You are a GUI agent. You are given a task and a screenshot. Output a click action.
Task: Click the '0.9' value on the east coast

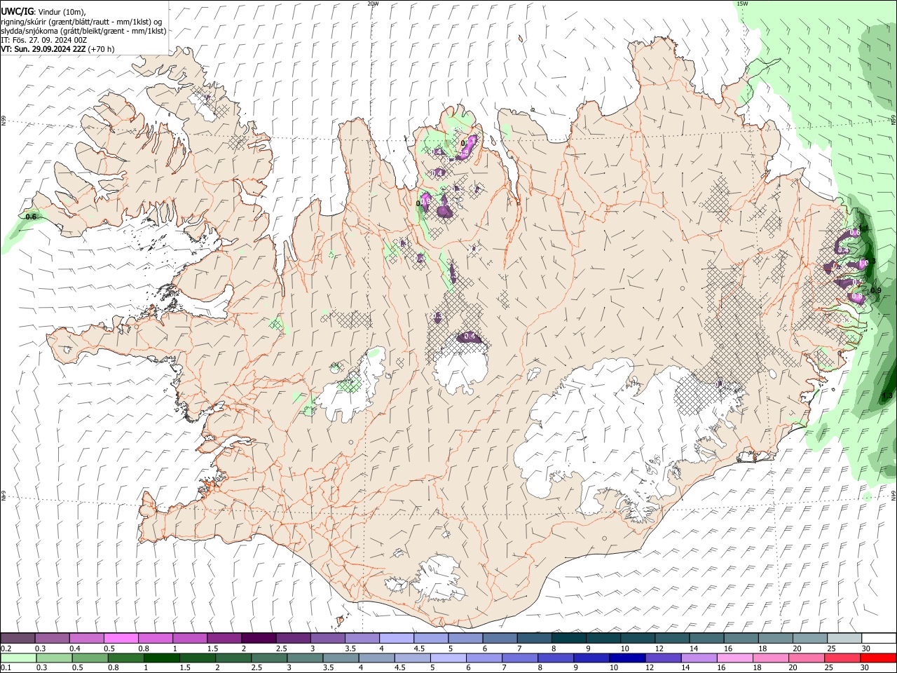[x=875, y=291]
